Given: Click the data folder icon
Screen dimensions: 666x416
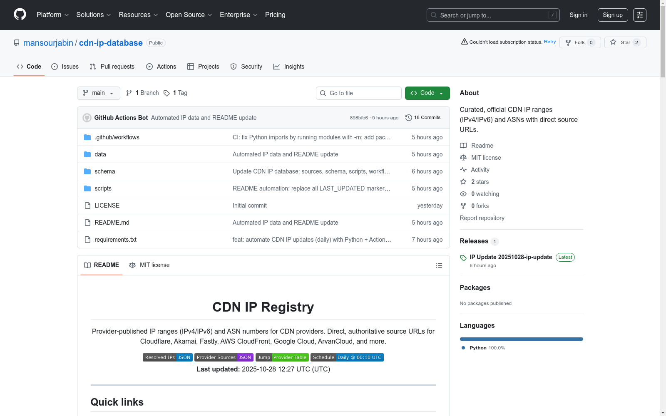Looking at the screenshot, I should 87,154.
